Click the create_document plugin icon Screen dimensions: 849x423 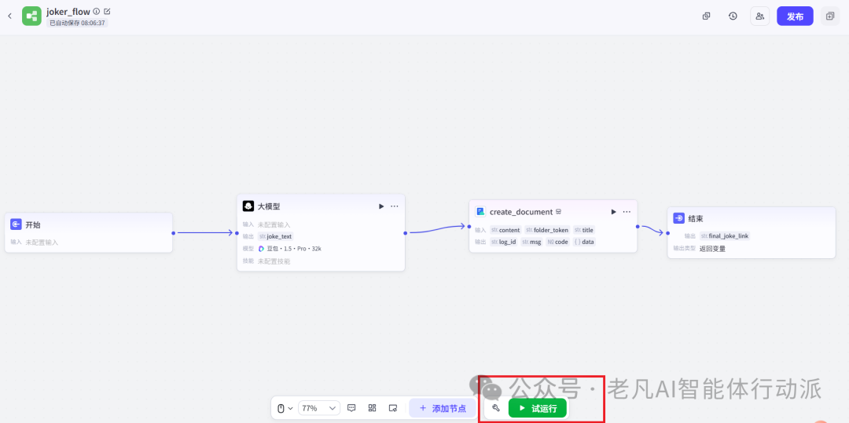480,212
